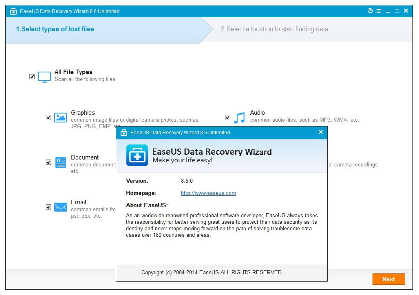Click the 'About EaseUS:' heading
419x295 pixels.
coord(147,205)
